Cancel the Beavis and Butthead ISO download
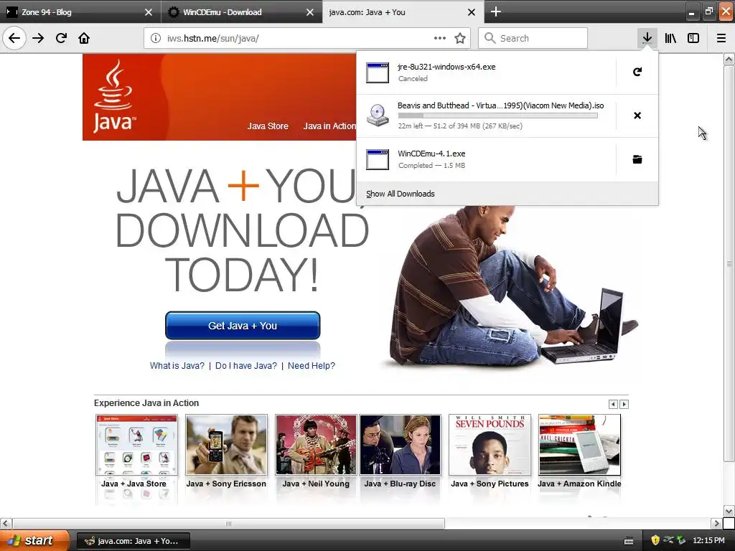 [637, 116]
